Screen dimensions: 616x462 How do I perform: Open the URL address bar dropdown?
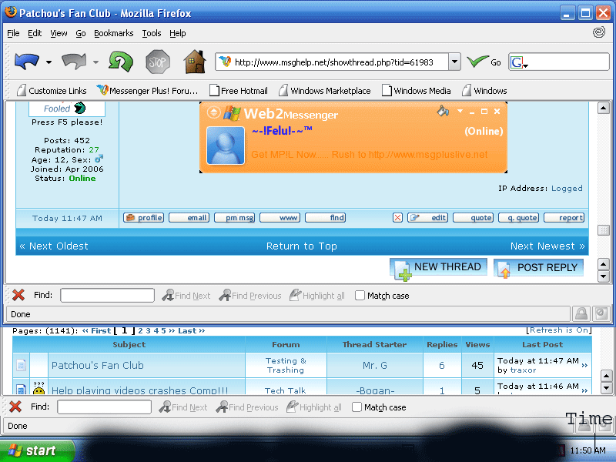[454, 62]
